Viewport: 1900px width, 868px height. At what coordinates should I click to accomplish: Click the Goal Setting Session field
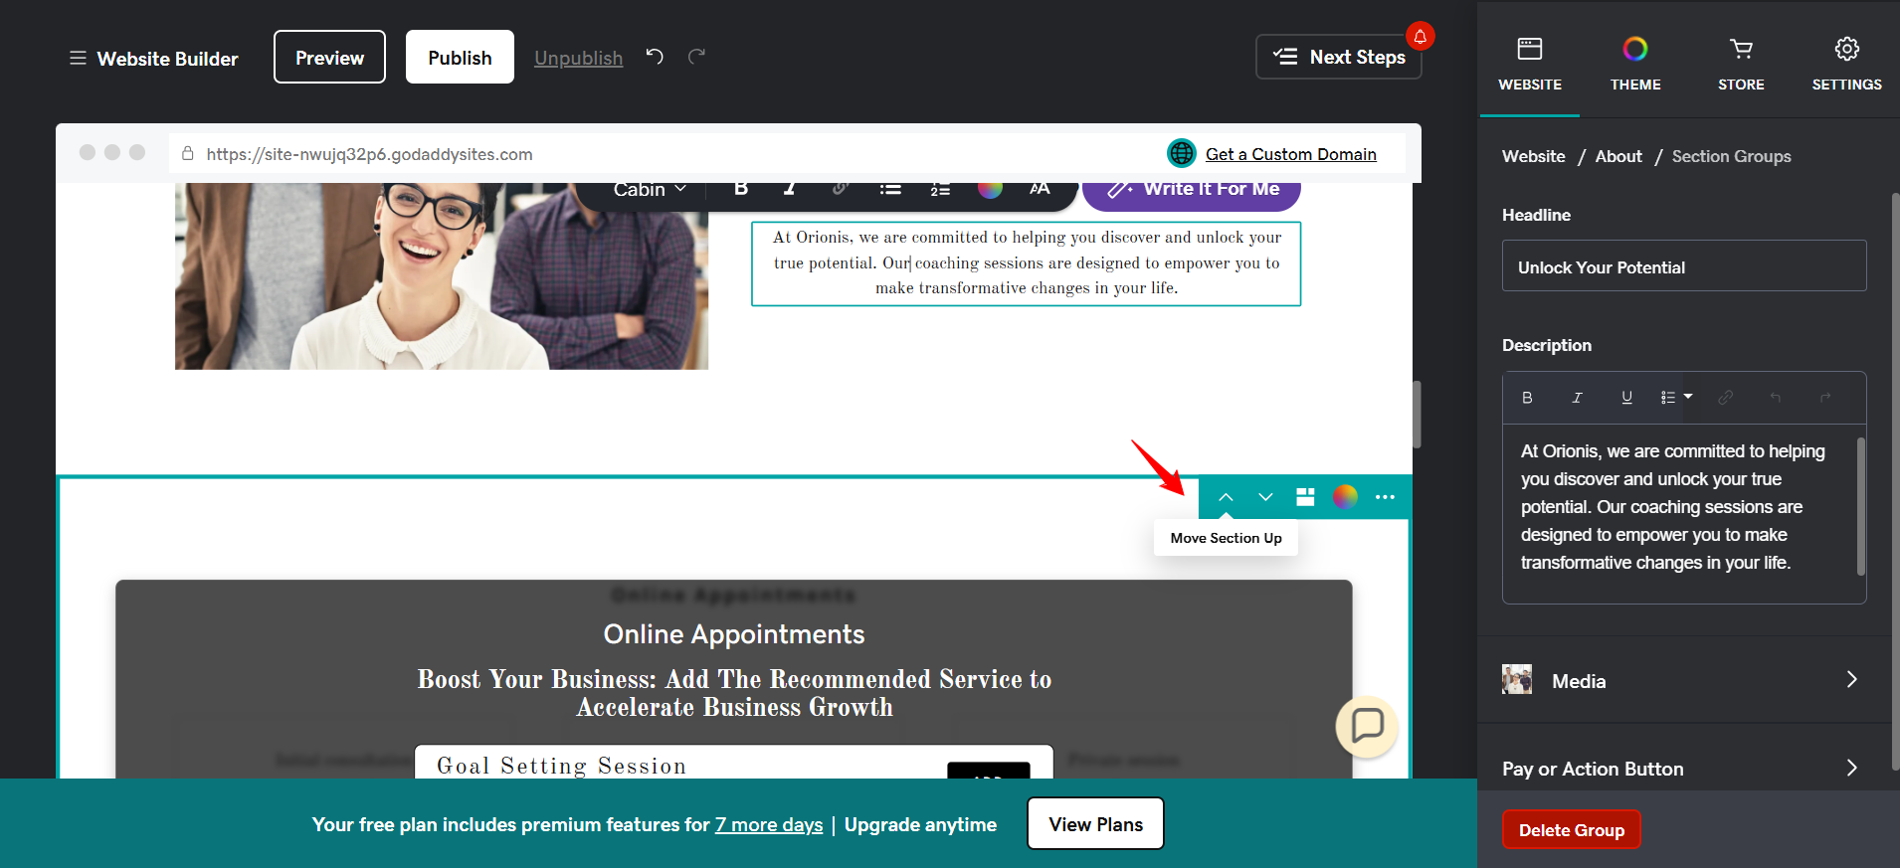tap(734, 764)
